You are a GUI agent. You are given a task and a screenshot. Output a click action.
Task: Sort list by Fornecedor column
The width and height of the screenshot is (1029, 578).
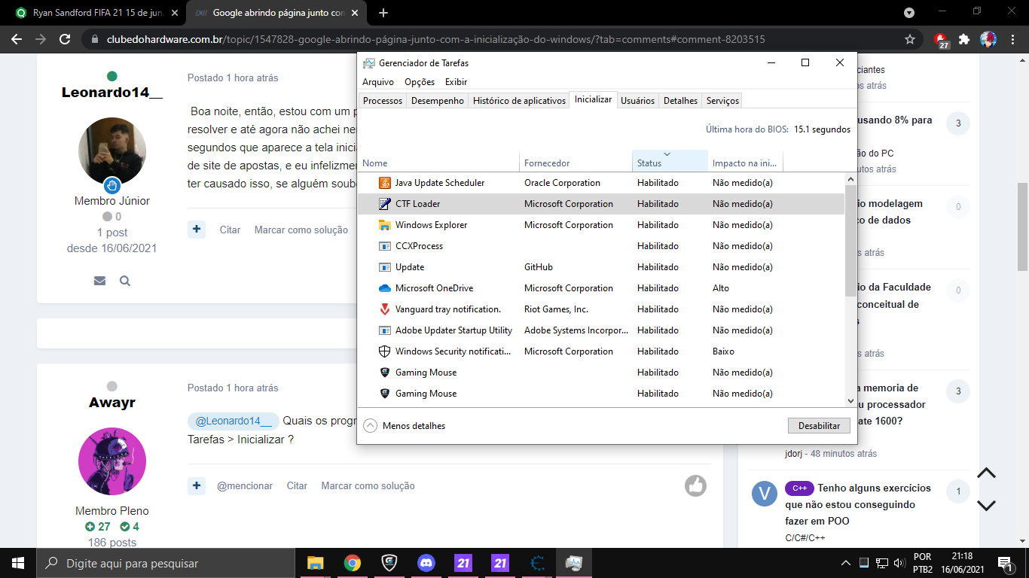tap(576, 161)
